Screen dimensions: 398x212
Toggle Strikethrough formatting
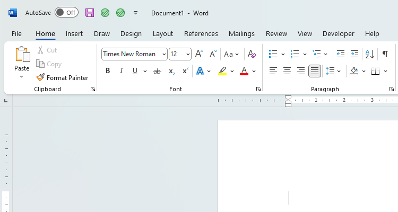pos(157,71)
